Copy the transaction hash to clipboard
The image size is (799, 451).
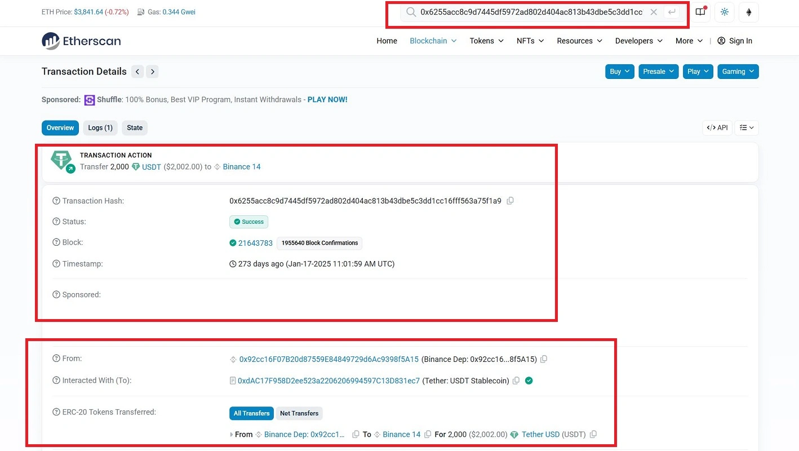coord(510,201)
